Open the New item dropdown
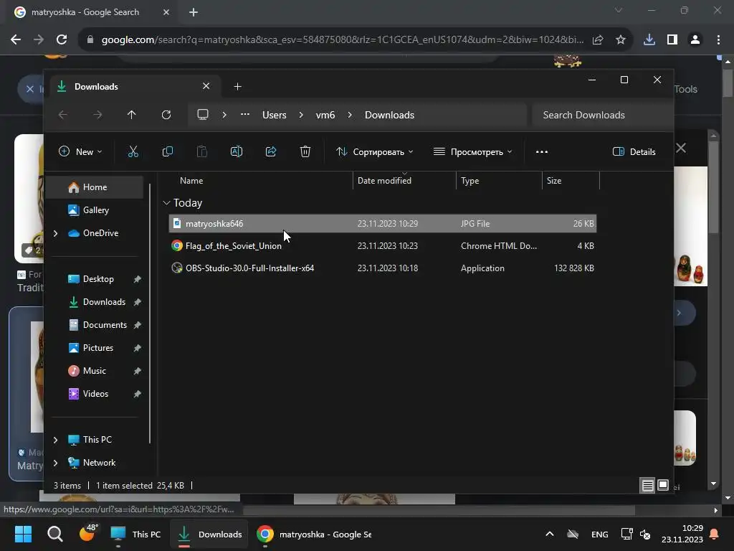Viewport: 734px width, 551px height. (80, 152)
